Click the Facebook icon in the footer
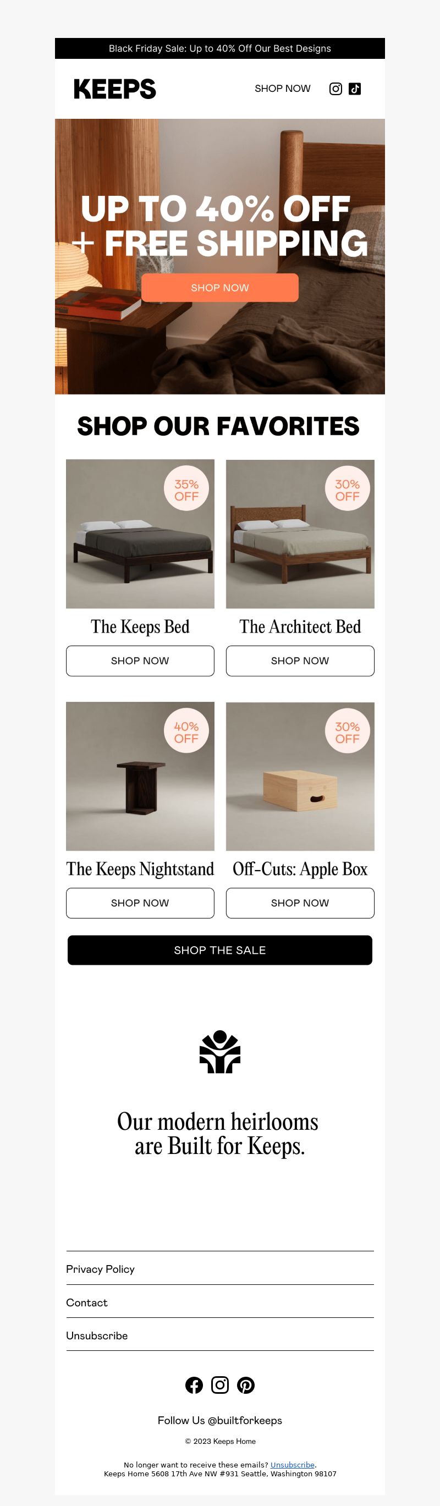This screenshot has width=440, height=1506. click(194, 1385)
